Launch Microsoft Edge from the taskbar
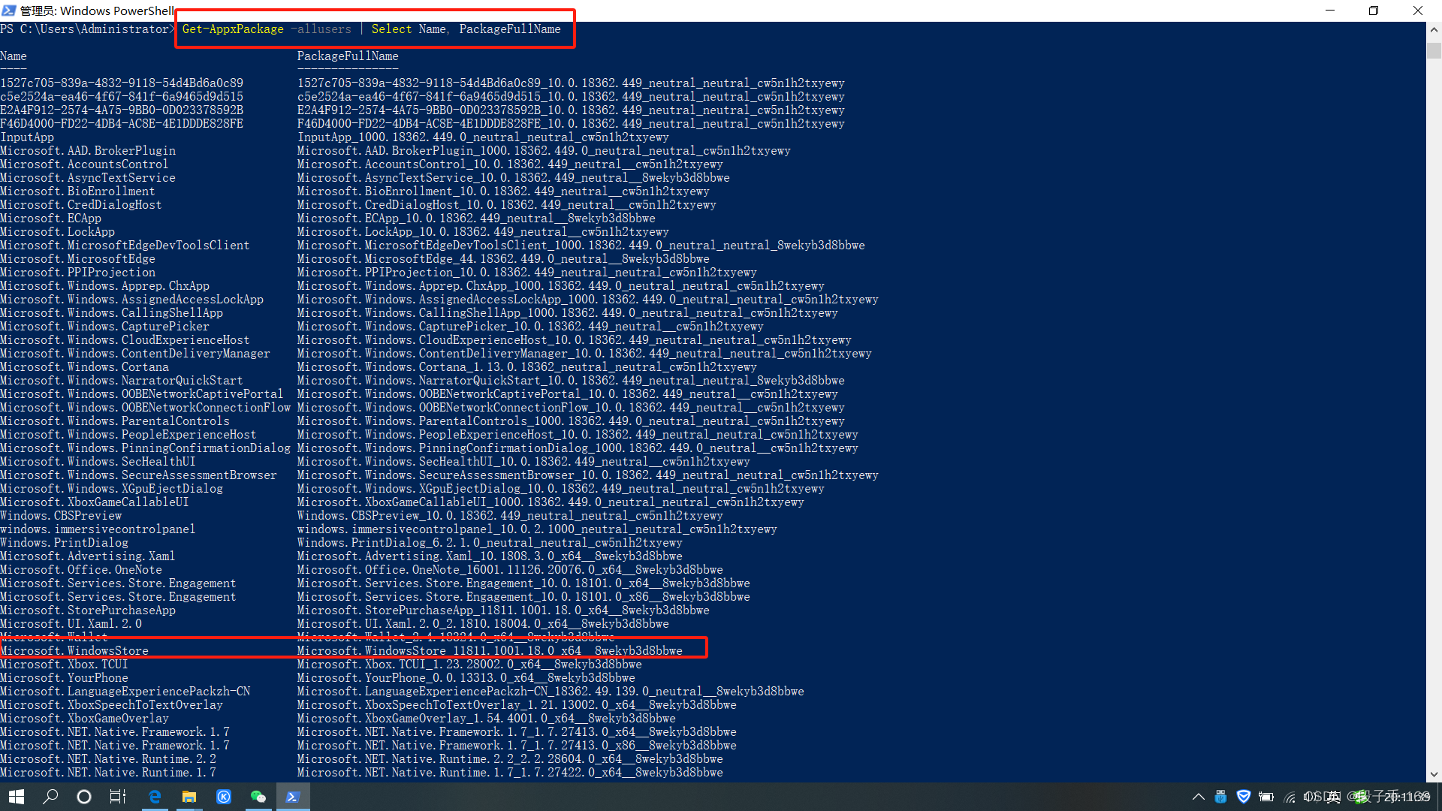 [x=155, y=797]
